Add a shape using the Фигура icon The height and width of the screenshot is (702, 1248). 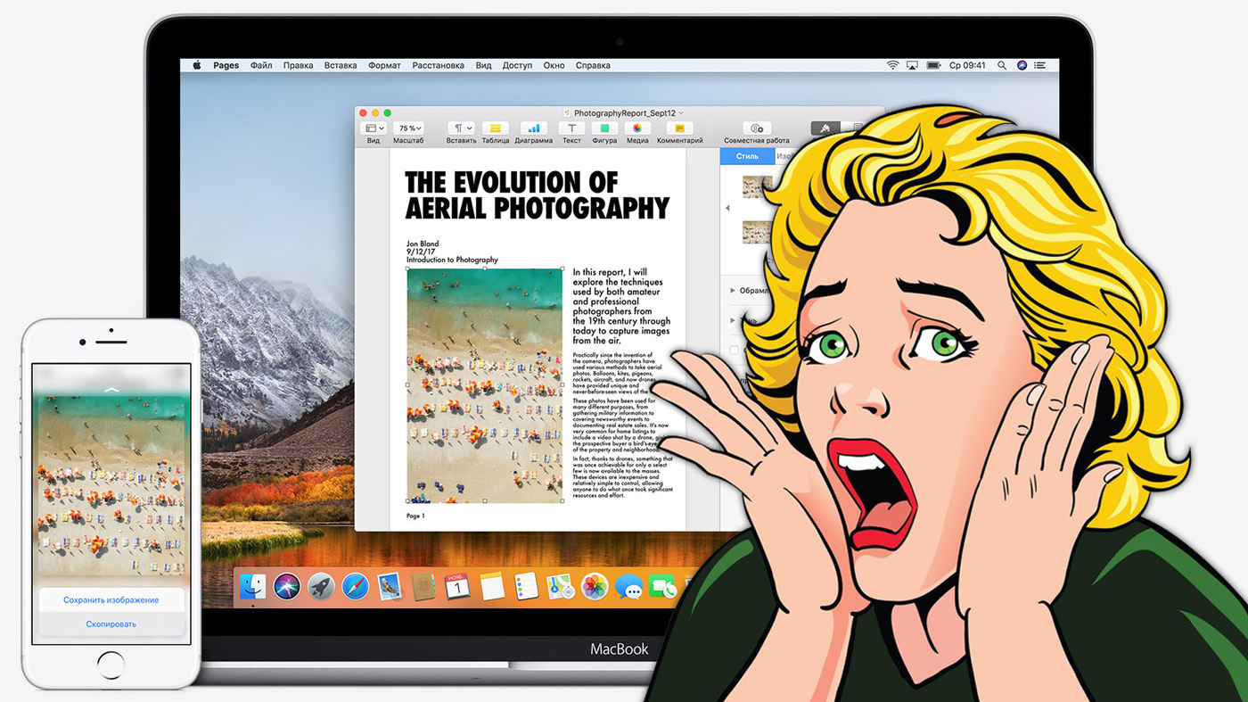pyautogui.click(x=604, y=129)
